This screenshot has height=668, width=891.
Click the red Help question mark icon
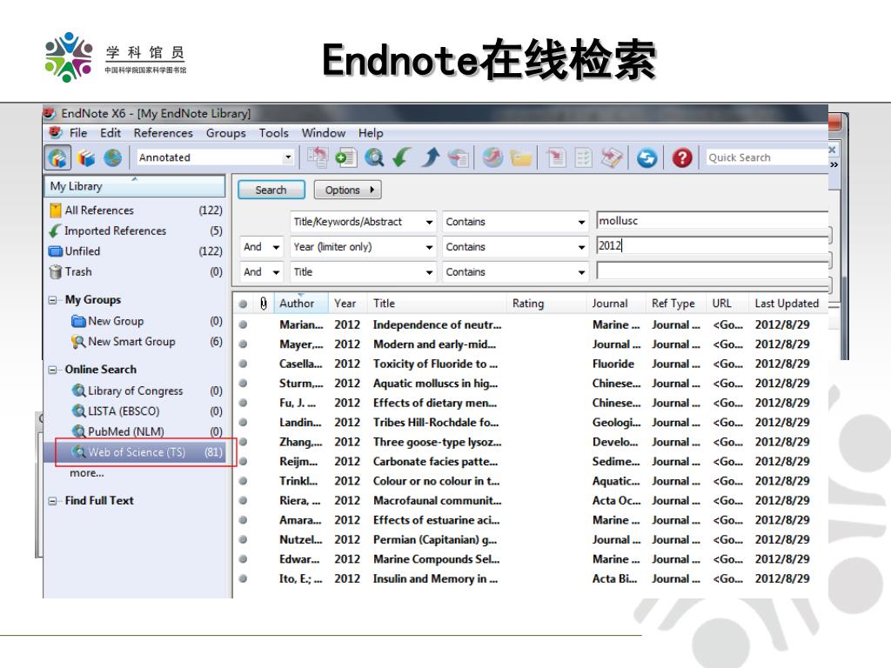pyautogui.click(x=682, y=157)
